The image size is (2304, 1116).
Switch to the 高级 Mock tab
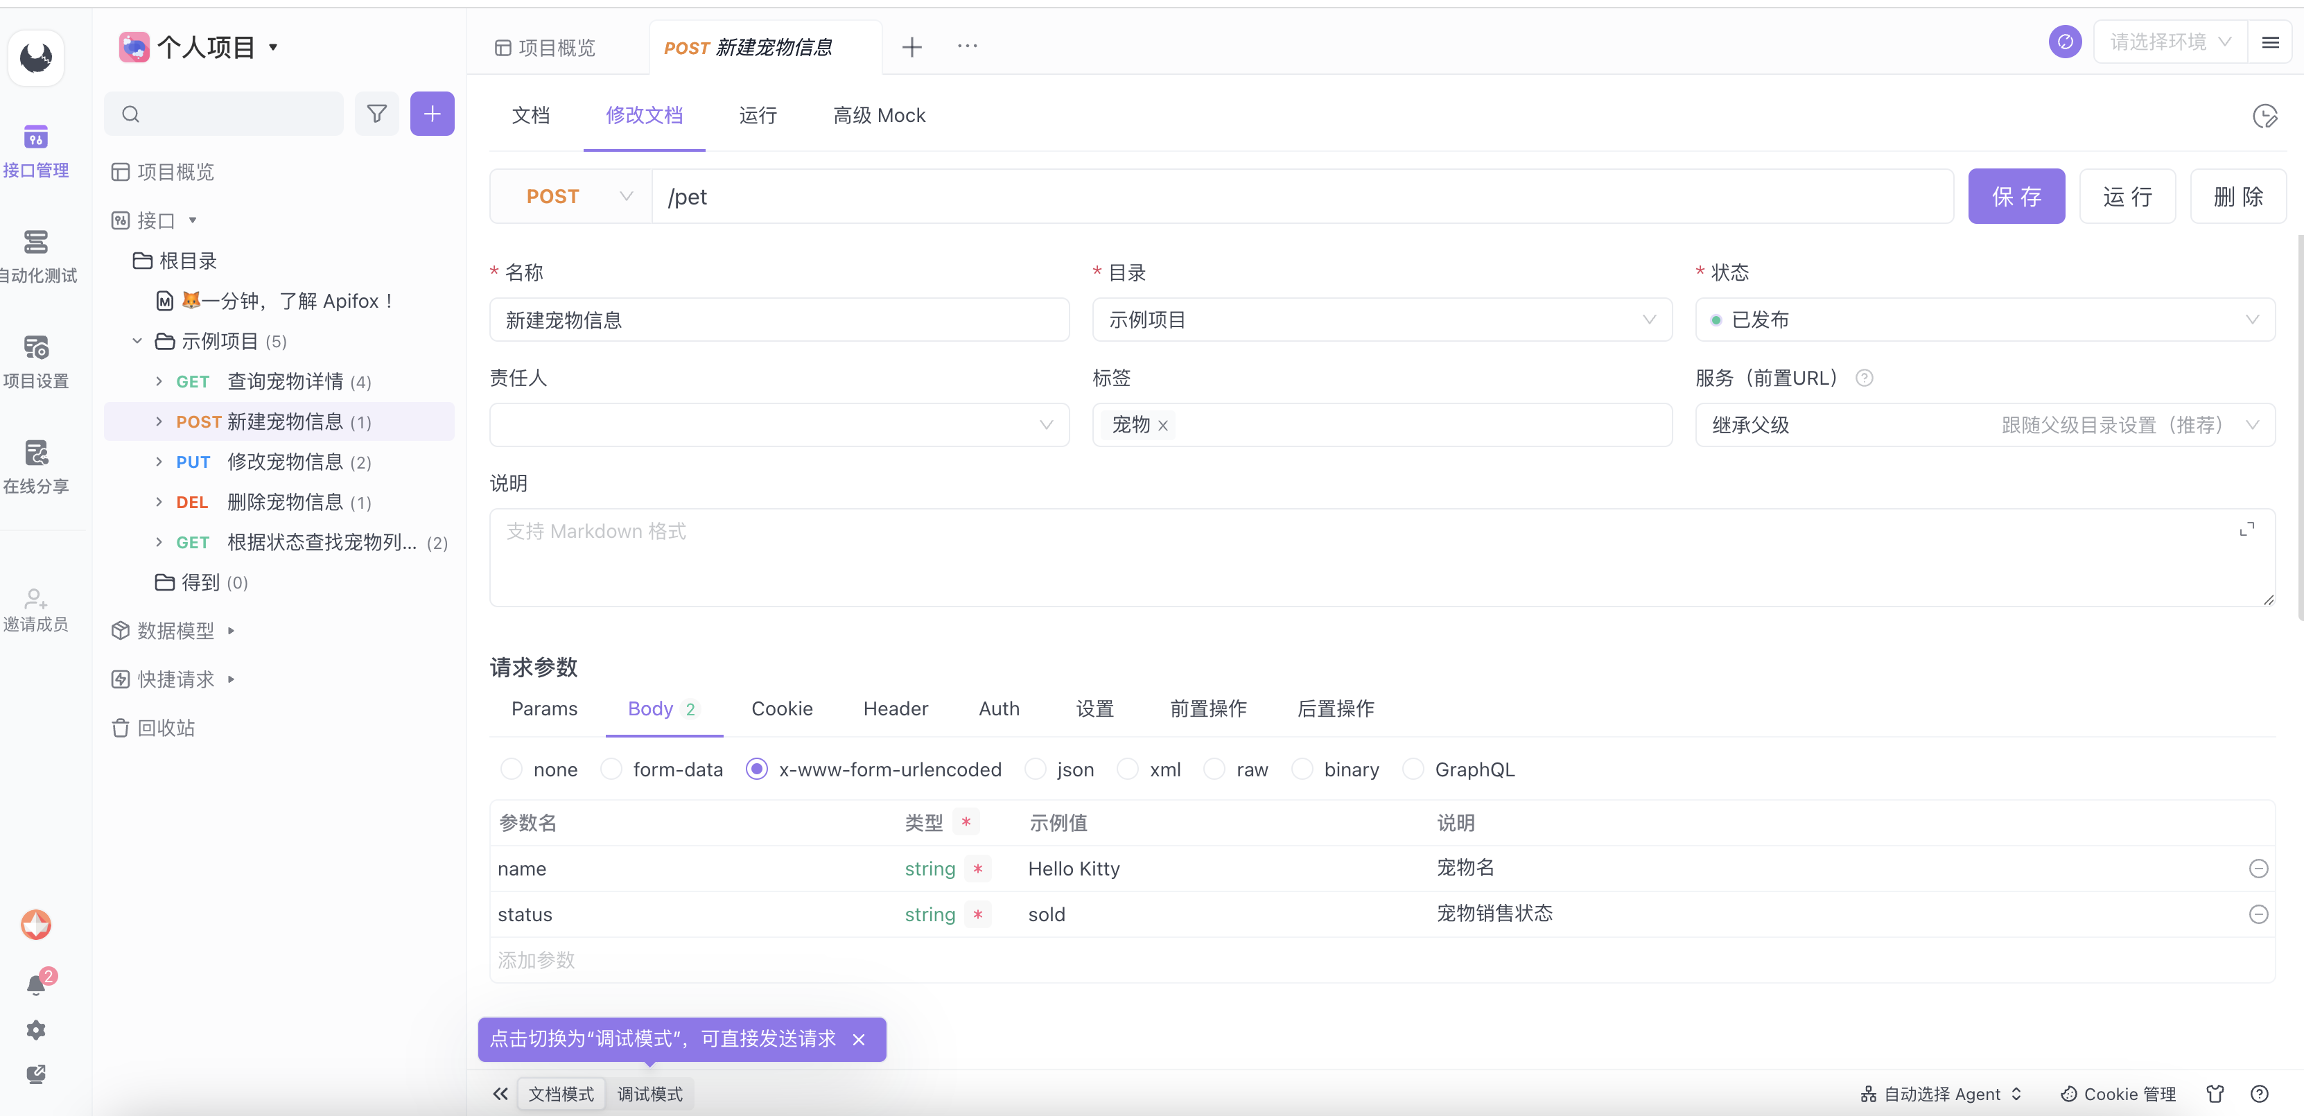pyautogui.click(x=878, y=115)
